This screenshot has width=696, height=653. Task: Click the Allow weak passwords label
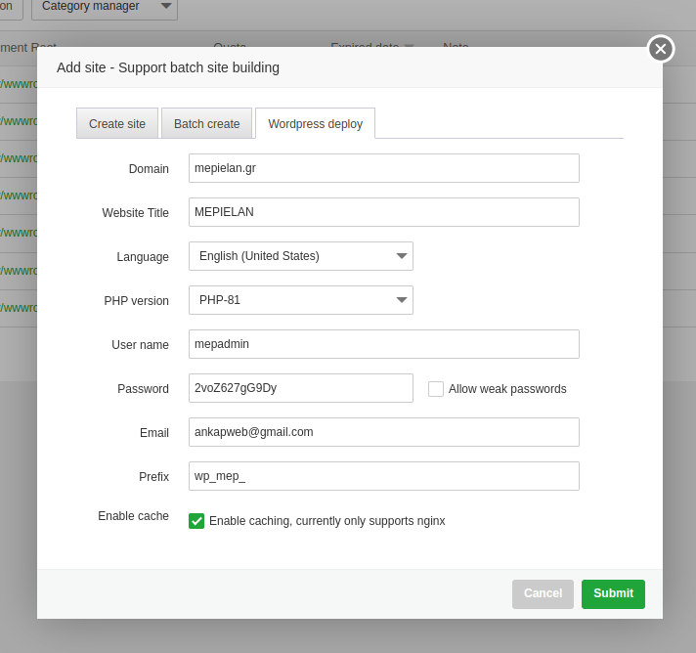(x=507, y=389)
